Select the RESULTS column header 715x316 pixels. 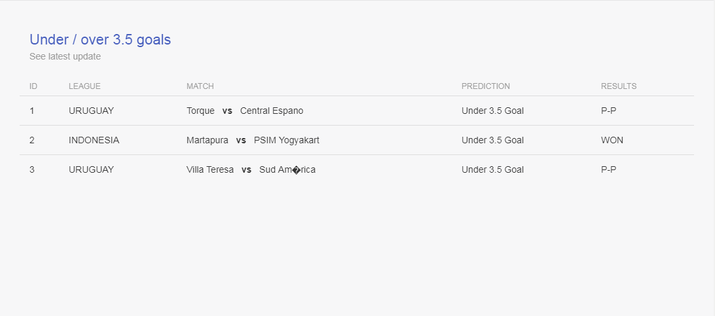coord(619,86)
